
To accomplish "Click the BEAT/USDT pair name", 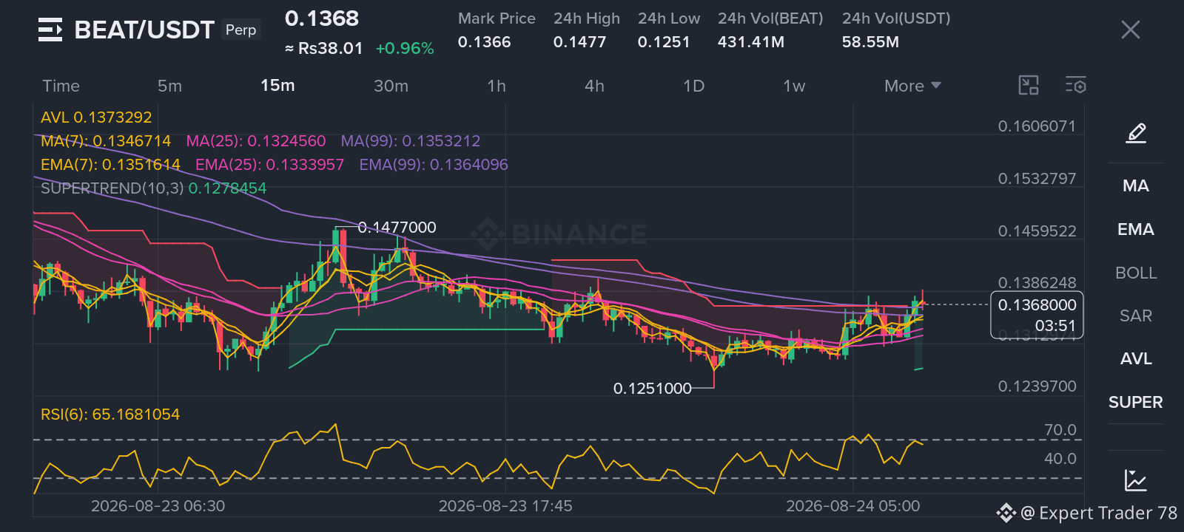I will pos(144,30).
